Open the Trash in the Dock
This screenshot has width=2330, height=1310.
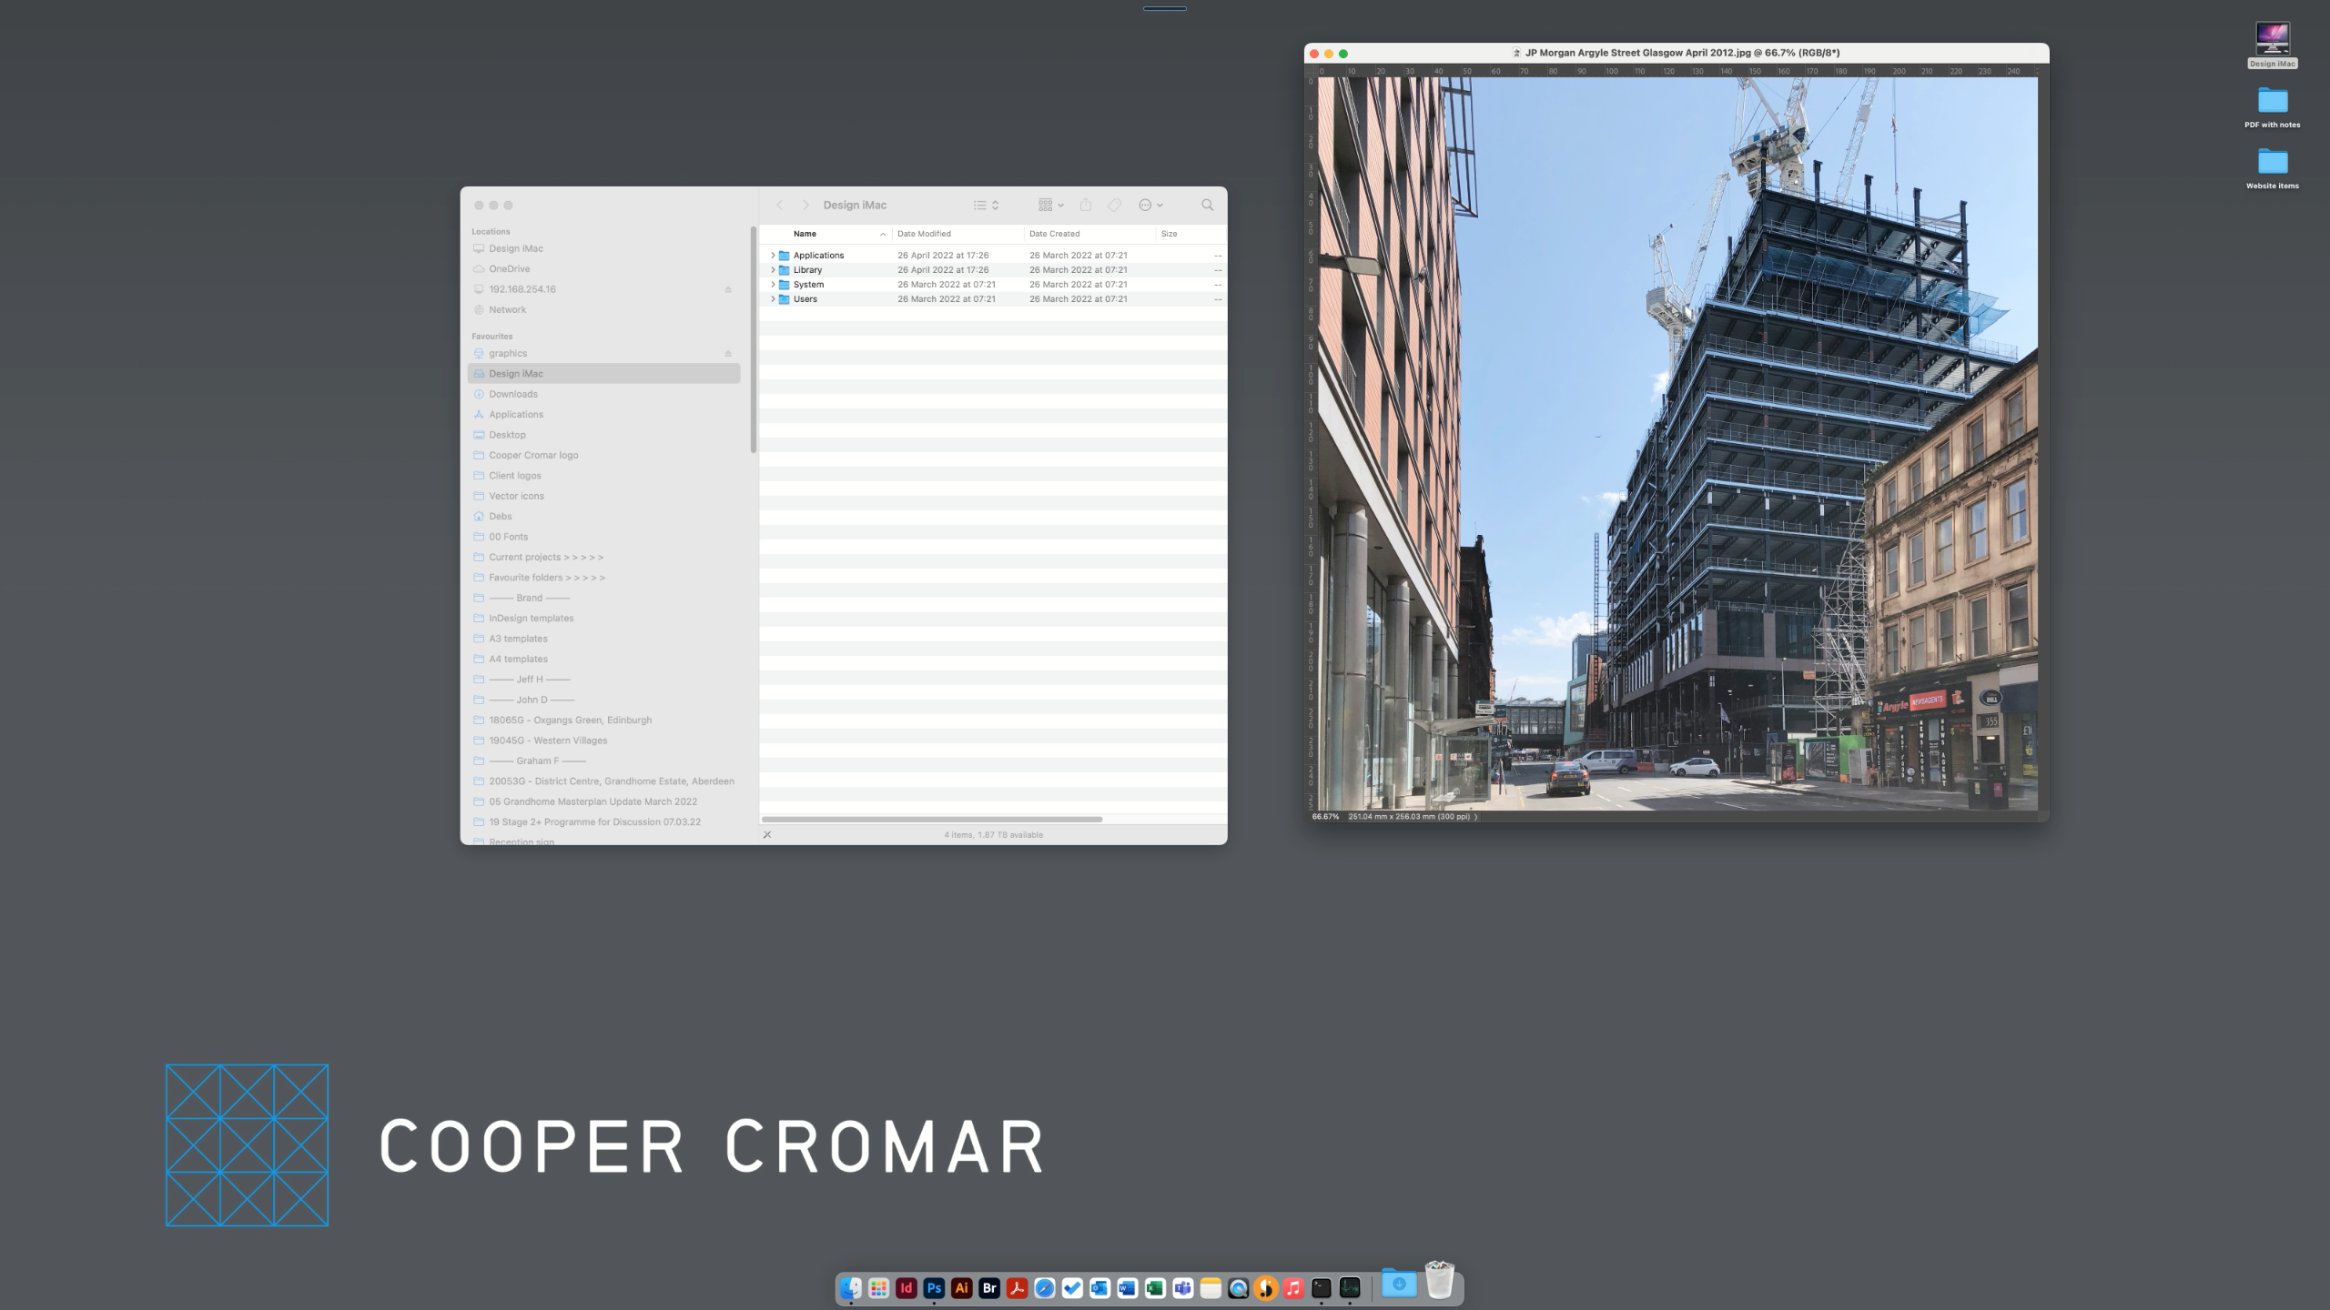(1439, 1283)
